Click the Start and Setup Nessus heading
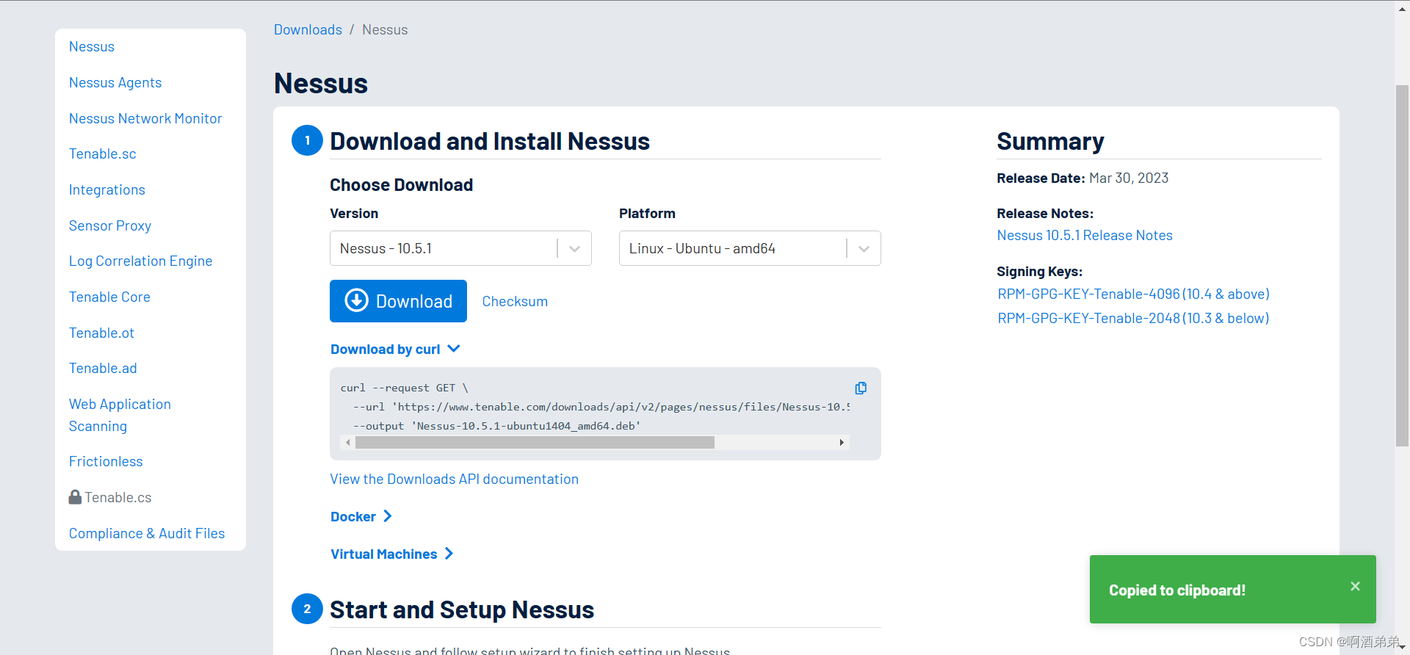1410x655 pixels. pyautogui.click(x=462, y=609)
